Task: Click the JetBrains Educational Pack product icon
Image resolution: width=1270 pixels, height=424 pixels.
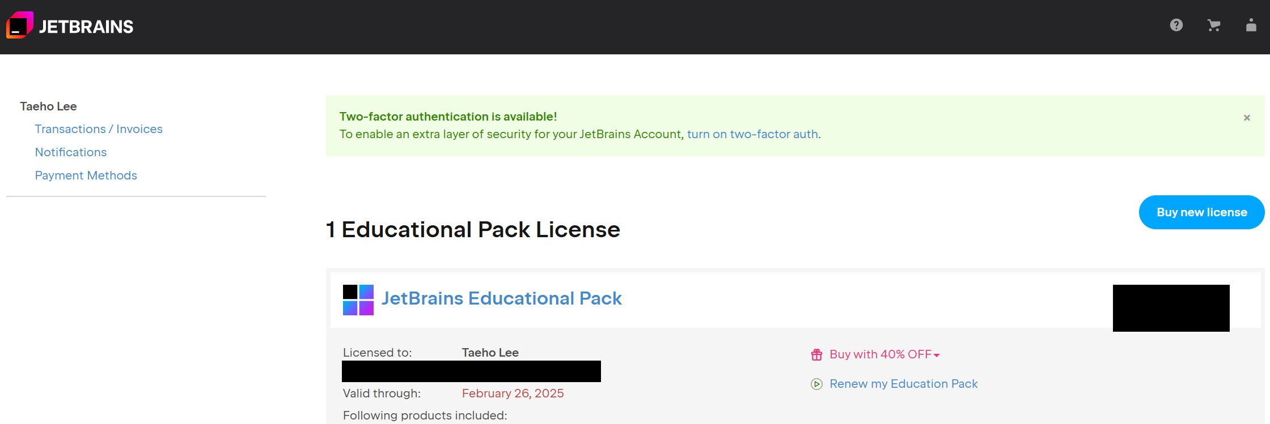Action: tap(358, 300)
